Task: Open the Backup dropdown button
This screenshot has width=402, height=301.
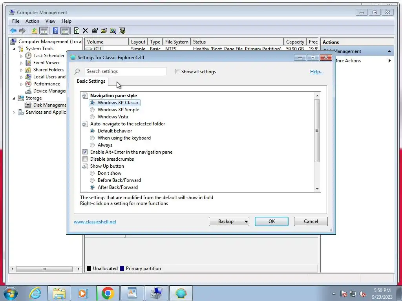Action: (229, 221)
